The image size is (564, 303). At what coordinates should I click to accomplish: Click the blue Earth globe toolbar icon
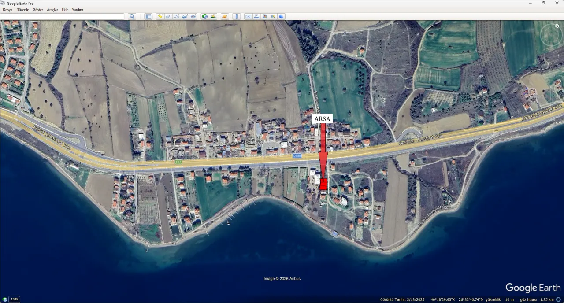click(281, 16)
